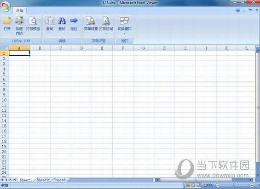Click the 复制 copy icon

(x=50, y=21)
